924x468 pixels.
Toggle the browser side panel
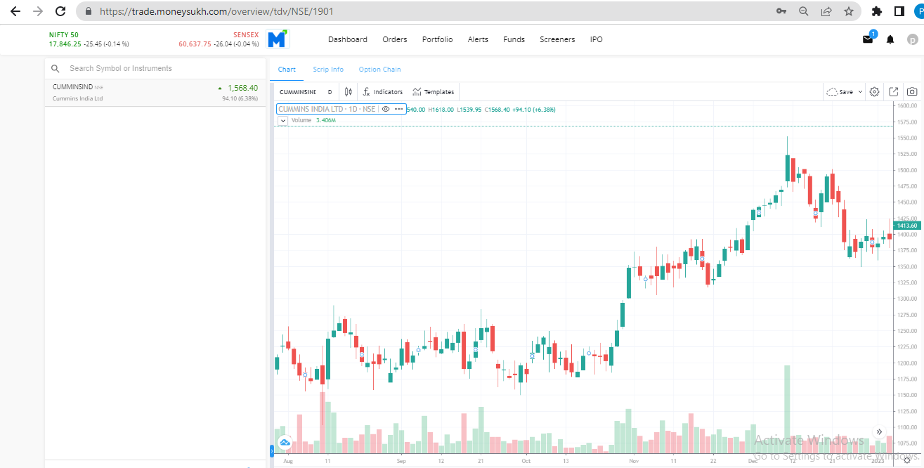click(899, 11)
